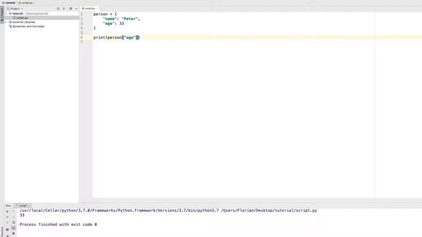This screenshot has height=237, width=422.
Task: Select Scratches and Consoles in the tree
Action: click(28, 26)
